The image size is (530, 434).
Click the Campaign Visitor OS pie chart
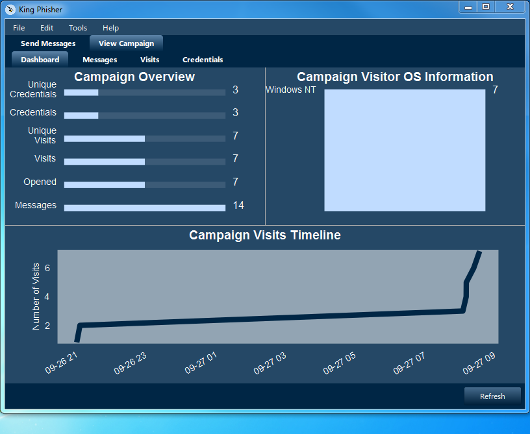tap(404, 151)
